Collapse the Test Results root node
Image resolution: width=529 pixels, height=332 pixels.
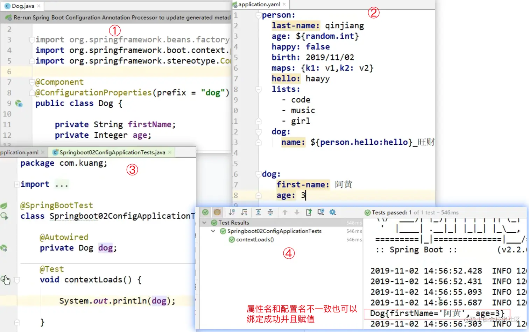coord(204,223)
